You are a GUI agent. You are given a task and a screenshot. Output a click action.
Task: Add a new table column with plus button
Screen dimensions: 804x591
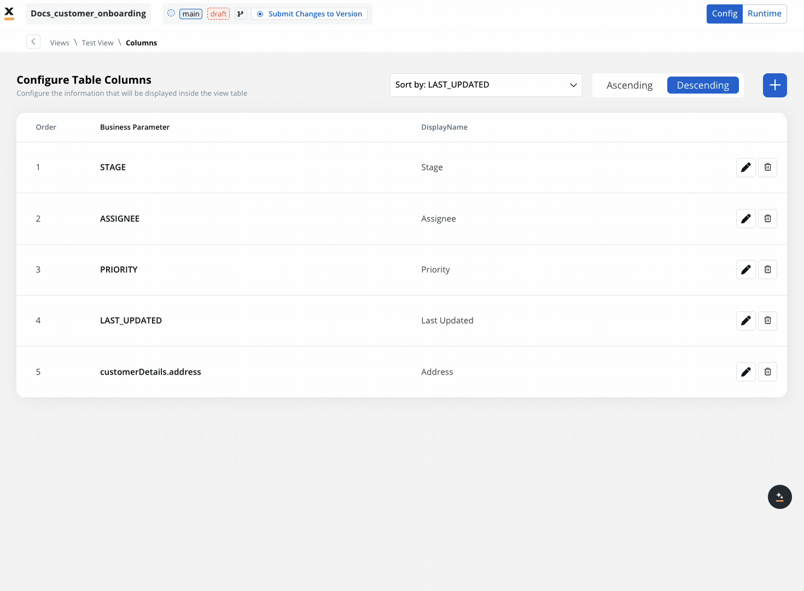(x=774, y=85)
